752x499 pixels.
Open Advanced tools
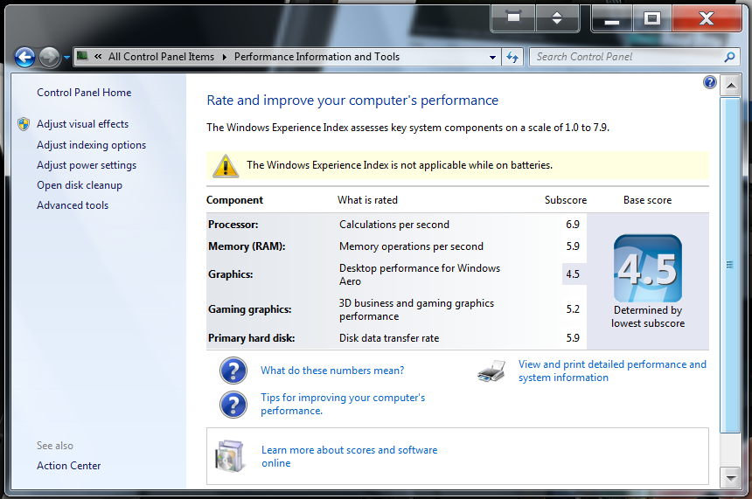coord(73,205)
